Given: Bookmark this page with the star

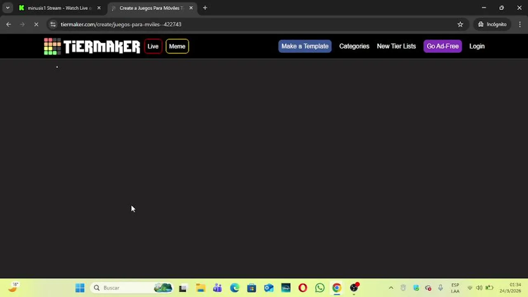Looking at the screenshot, I should [x=460, y=24].
